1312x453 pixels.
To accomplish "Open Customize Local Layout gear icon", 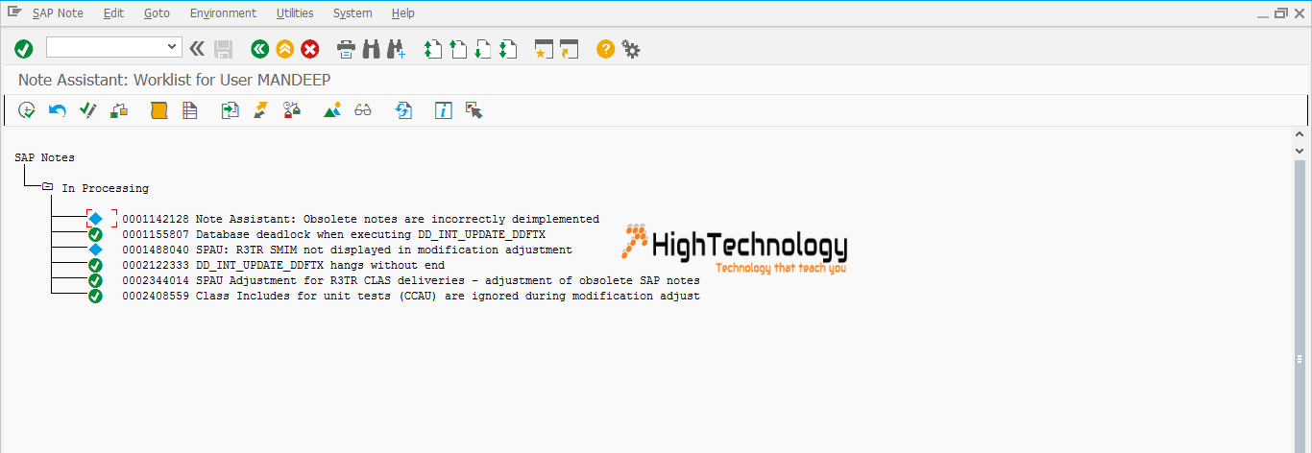I will point(631,49).
